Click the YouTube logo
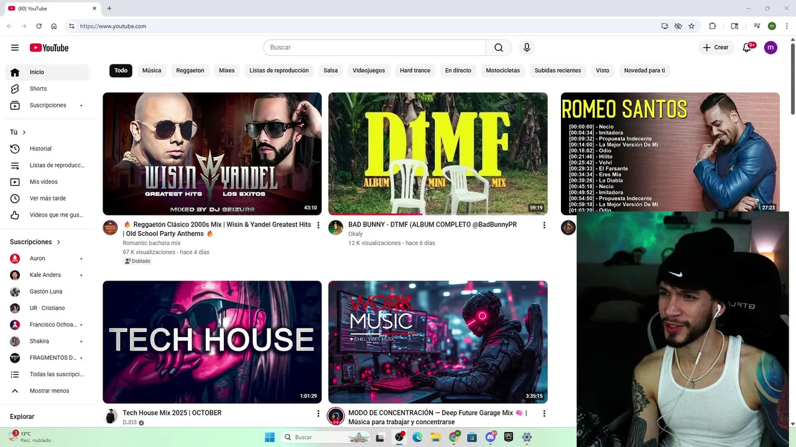Viewport: 796px width, 447px height. tap(49, 48)
